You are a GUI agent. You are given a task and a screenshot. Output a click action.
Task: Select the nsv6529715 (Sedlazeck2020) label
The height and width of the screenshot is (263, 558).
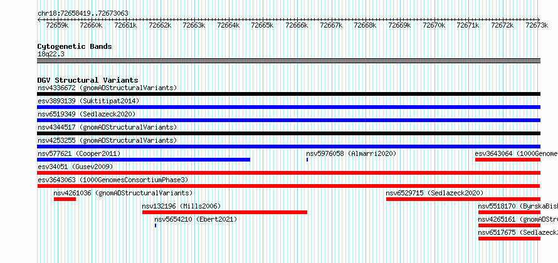click(435, 193)
